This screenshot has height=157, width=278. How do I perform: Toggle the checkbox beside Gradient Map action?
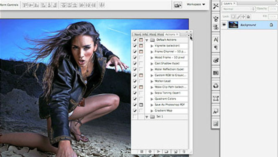tap(135, 111)
